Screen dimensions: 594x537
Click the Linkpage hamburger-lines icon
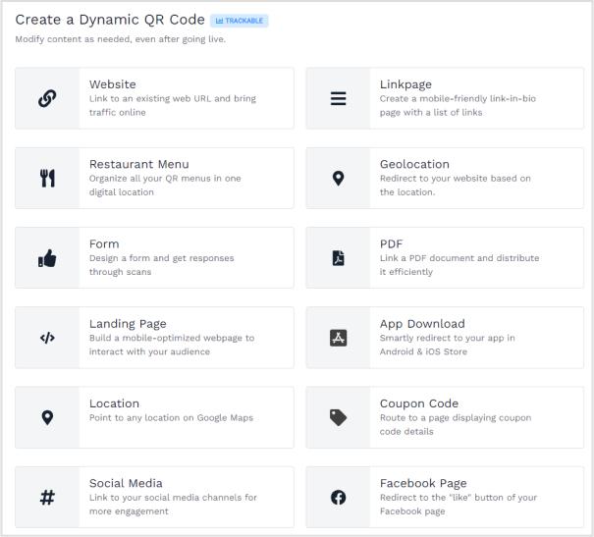coord(338,98)
